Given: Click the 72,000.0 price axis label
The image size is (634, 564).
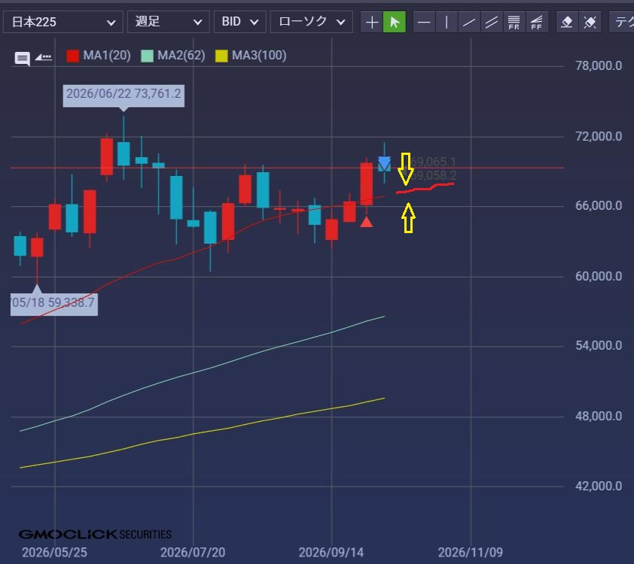Looking at the screenshot, I should coord(599,136).
